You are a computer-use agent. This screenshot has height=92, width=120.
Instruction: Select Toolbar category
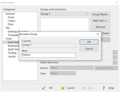coord(12,53)
